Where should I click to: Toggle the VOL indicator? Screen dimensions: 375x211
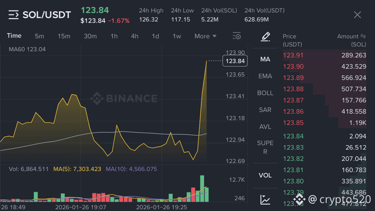point(265,175)
